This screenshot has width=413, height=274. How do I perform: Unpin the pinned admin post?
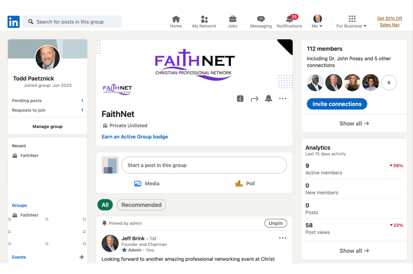[x=276, y=223]
